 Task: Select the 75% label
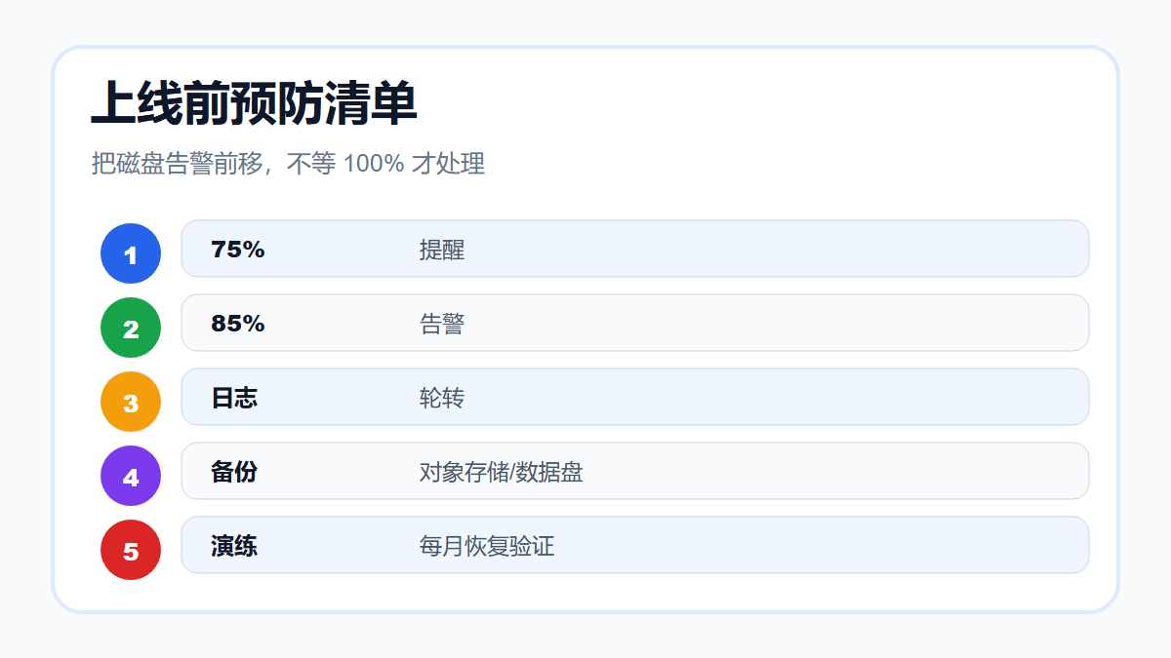238,250
